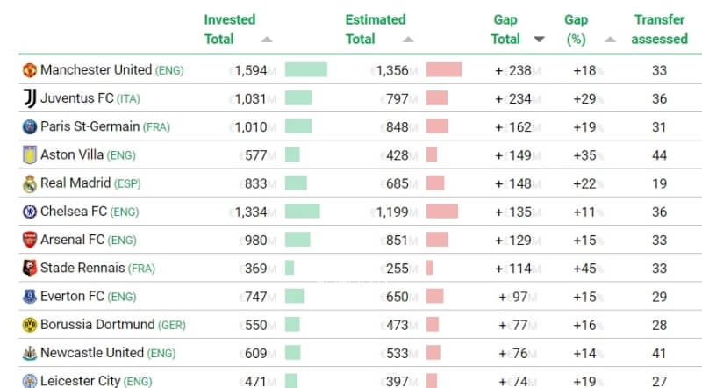702x388 pixels.
Task: Click Chelsea's red estimated total bar
Action: tap(442, 212)
